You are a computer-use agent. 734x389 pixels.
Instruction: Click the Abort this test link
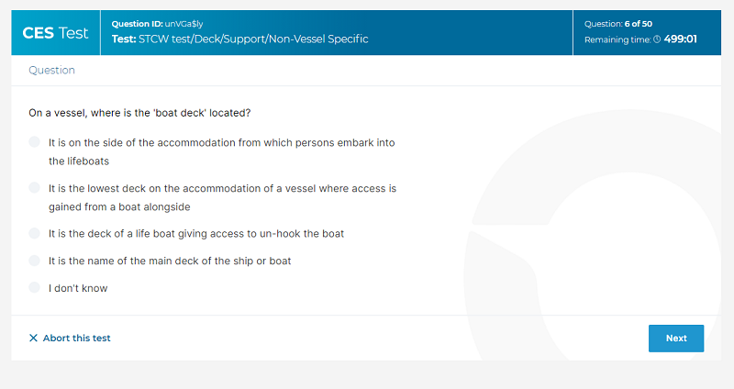click(x=77, y=338)
